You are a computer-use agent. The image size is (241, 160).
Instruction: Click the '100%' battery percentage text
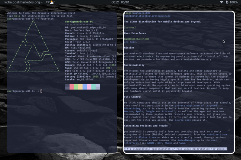[234, 2]
